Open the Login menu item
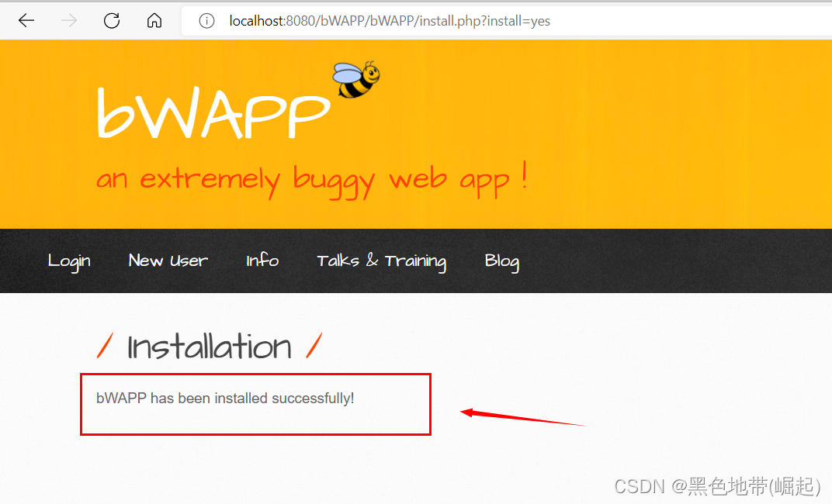Image resolution: width=832 pixels, height=504 pixels. [x=69, y=261]
